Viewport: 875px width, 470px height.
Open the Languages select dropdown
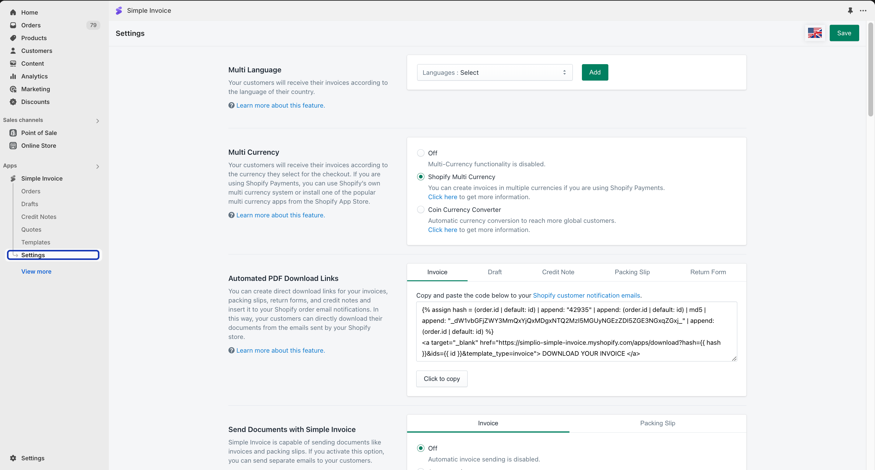click(494, 72)
